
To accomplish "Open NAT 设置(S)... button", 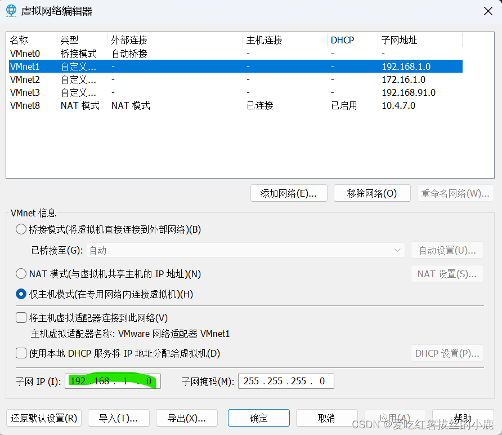I will [x=447, y=274].
